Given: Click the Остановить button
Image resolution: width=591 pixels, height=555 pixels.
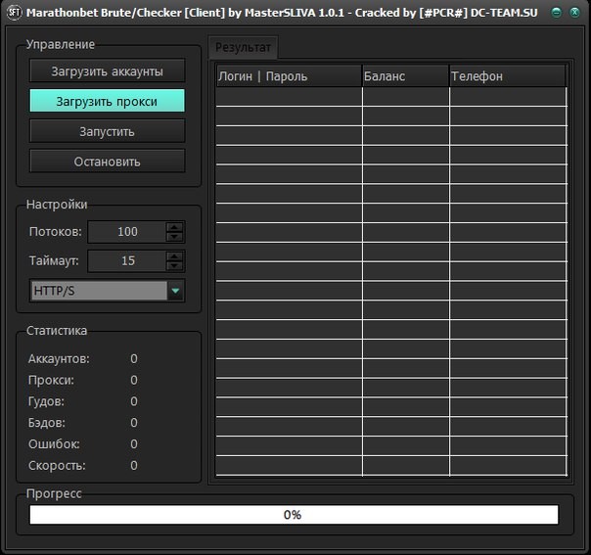Looking at the screenshot, I should pos(107,162).
